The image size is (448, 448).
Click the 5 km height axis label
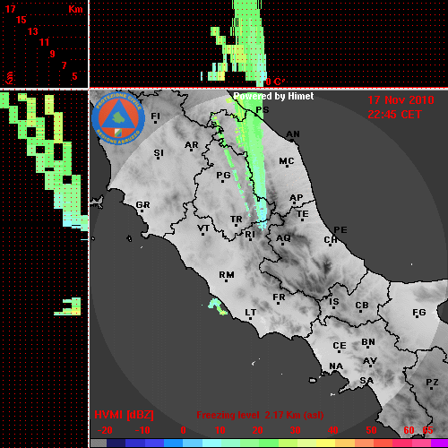[74, 76]
